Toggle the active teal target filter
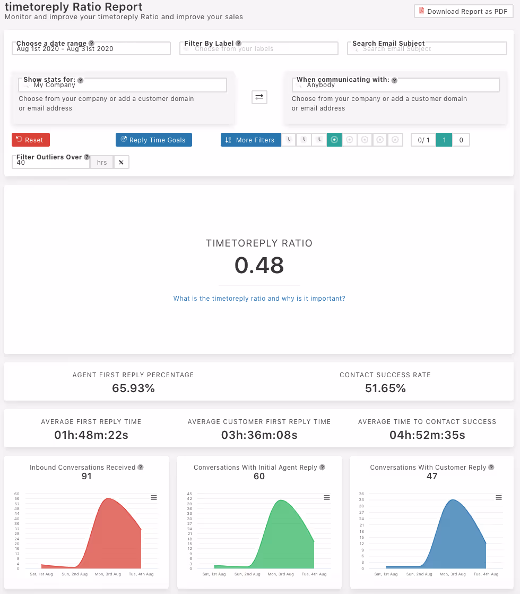The image size is (520, 594). tap(334, 140)
